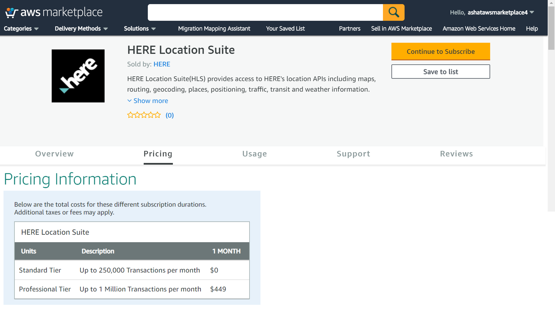Open Sell in AWS Marketplace
Viewport: 555px width, 311px height.
tap(401, 29)
